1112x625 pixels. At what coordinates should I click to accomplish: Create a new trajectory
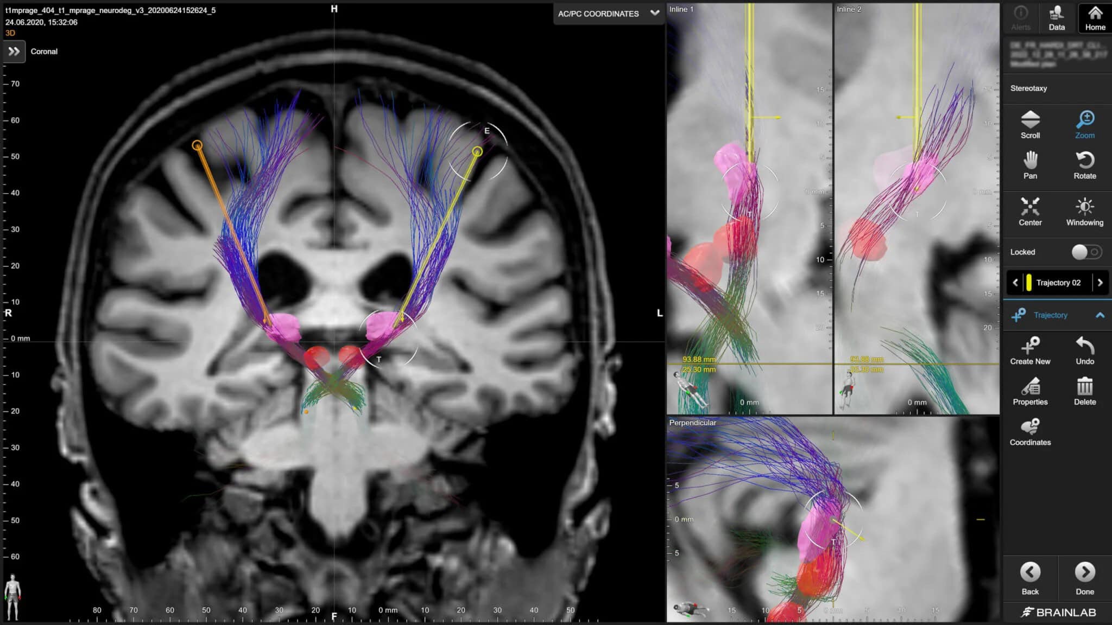coord(1030,350)
